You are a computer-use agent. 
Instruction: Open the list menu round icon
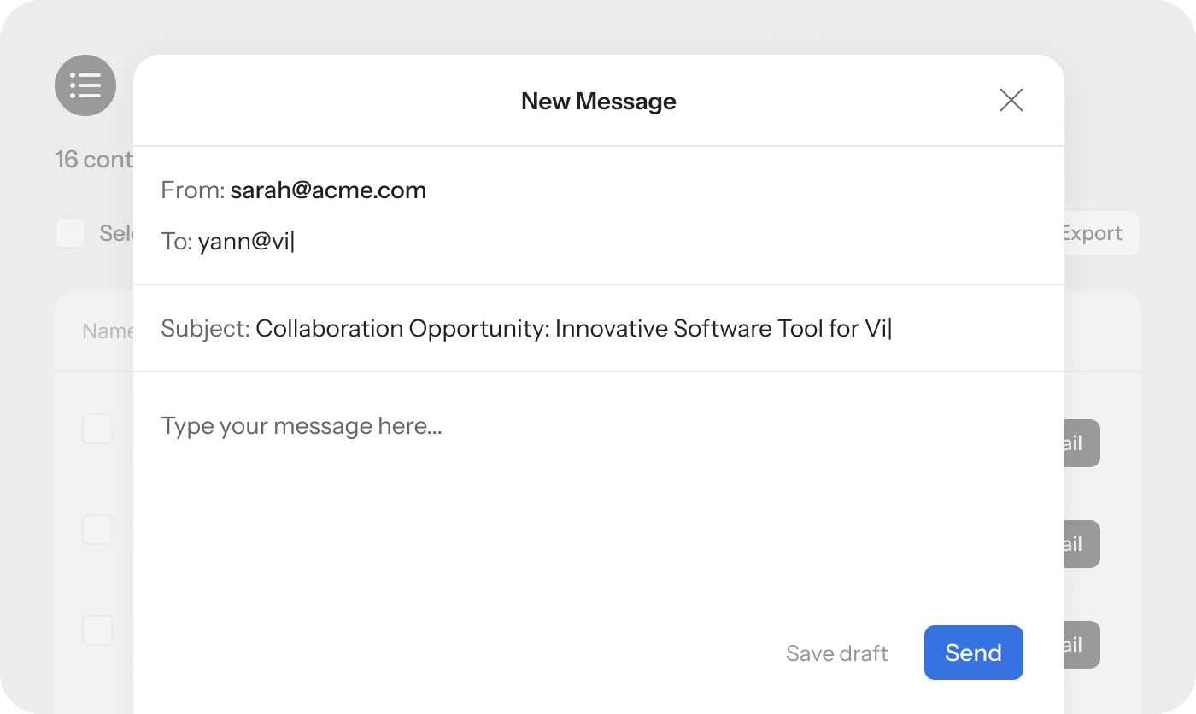[85, 85]
